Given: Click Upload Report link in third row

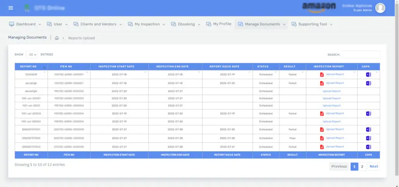Looking at the screenshot, I should (x=331, y=91).
